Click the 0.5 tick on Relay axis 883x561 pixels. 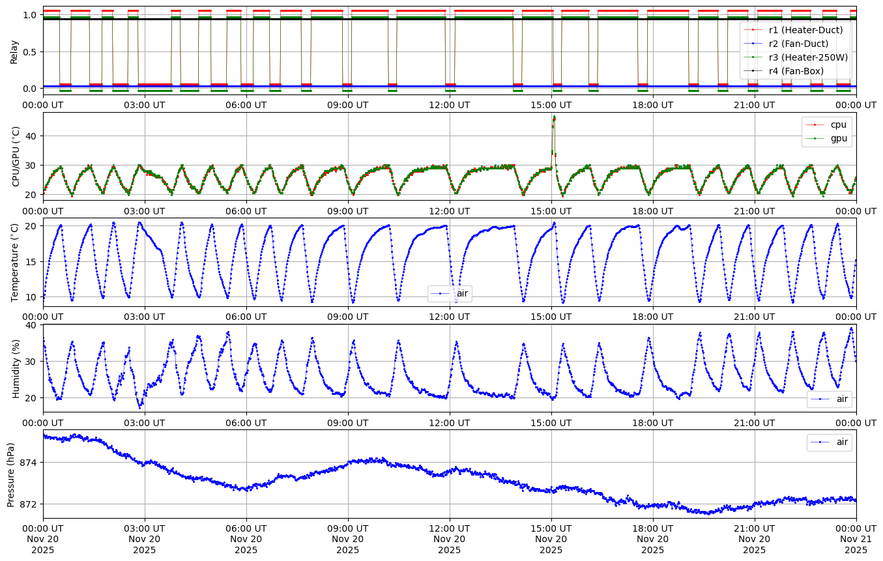point(31,51)
